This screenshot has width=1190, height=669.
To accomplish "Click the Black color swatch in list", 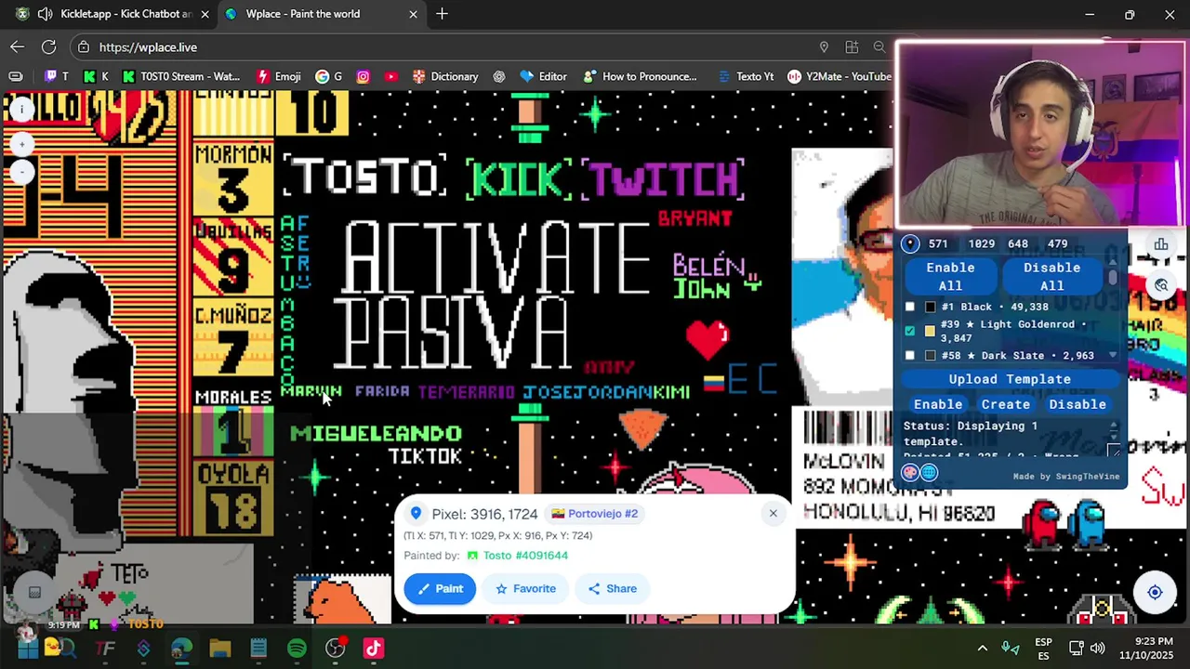I will click(x=930, y=307).
